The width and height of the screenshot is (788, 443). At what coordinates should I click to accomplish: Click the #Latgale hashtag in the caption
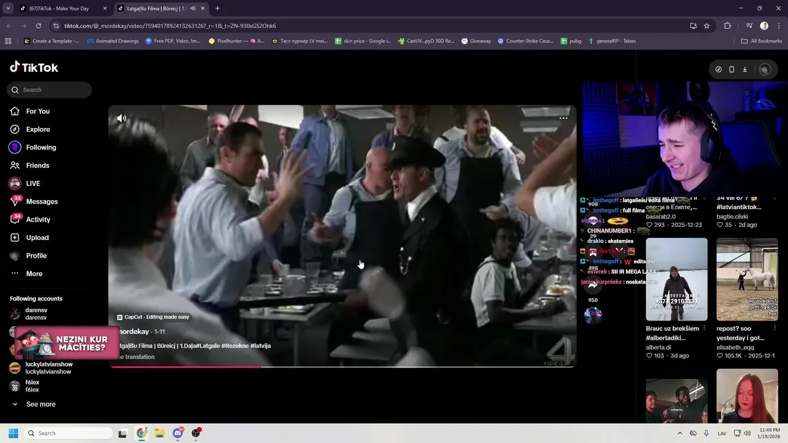tap(209, 346)
